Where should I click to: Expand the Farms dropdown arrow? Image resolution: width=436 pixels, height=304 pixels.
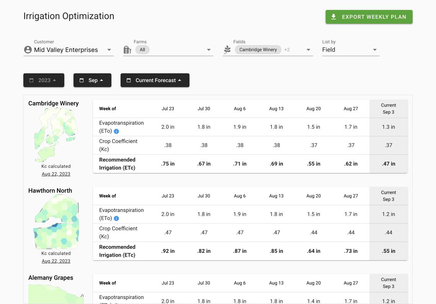click(209, 50)
